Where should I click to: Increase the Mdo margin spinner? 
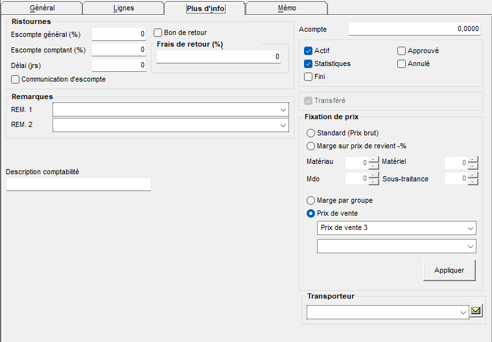point(373,176)
